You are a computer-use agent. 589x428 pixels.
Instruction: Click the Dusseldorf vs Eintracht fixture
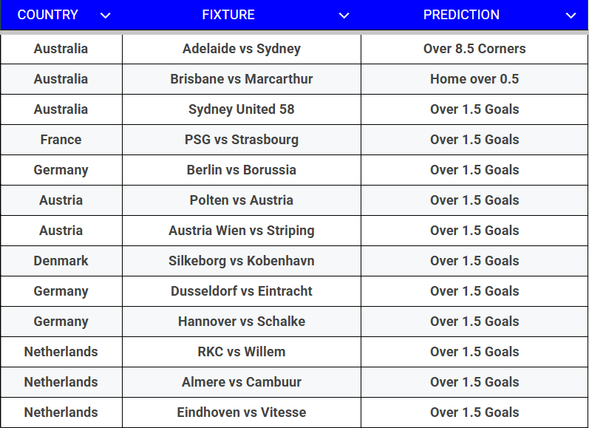coord(242,291)
